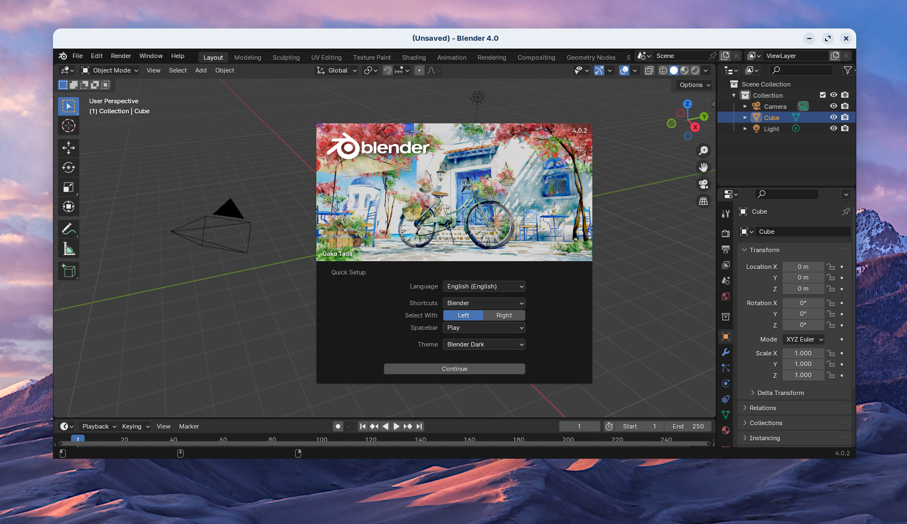907x524 pixels.
Task: Jump to end frame playback button
Action: click(419, 426)
